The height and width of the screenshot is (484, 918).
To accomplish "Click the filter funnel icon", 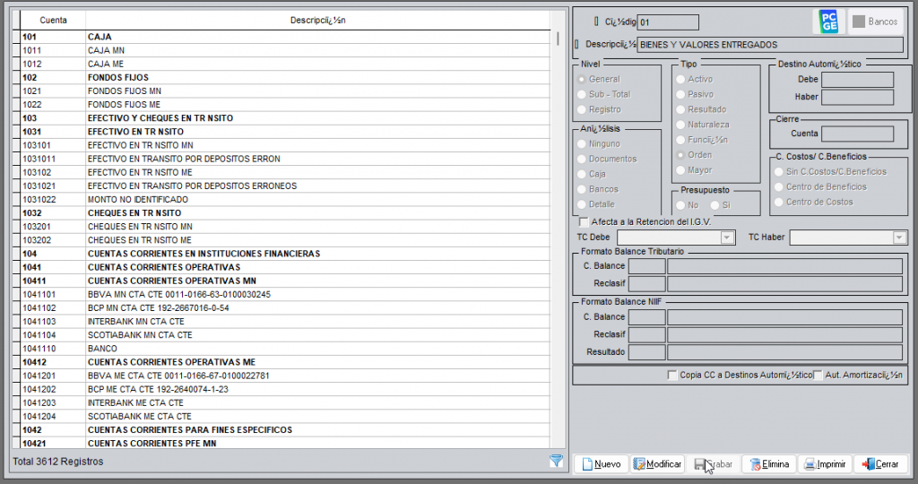I will [x=556, y=462].
